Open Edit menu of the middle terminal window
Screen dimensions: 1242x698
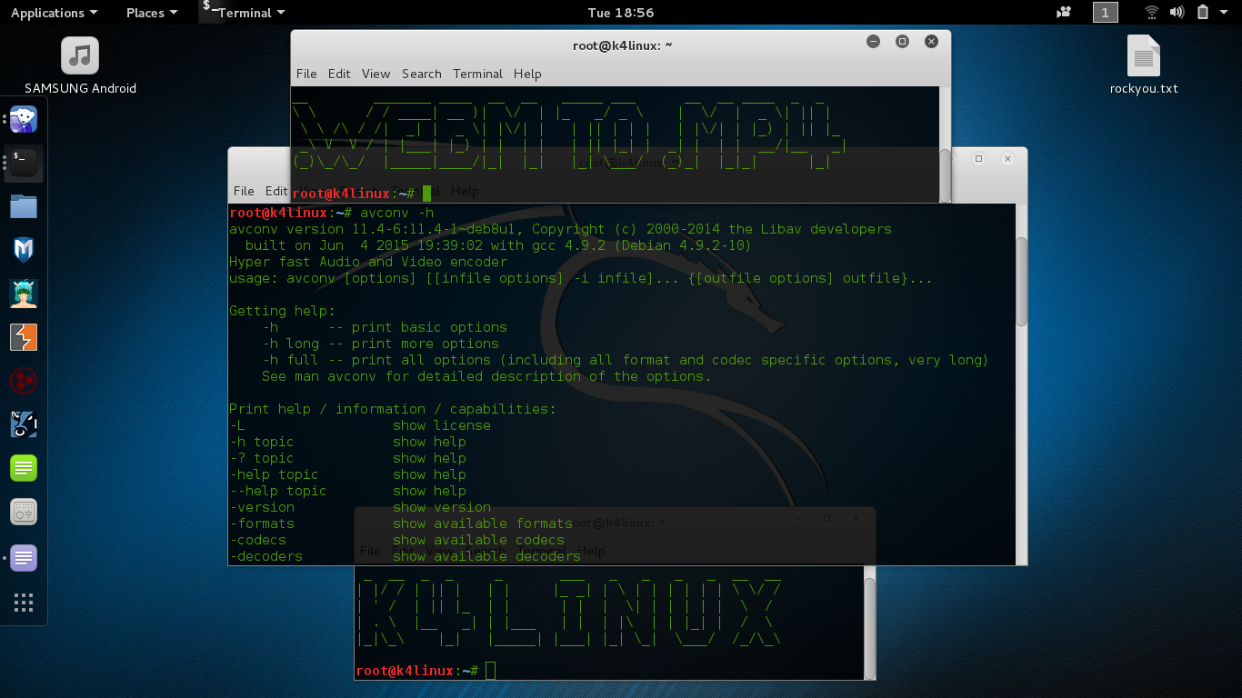(x=276, y=191)
